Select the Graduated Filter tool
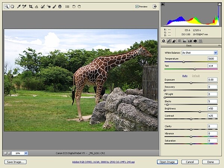Image resolution: width=224 pixels, height=168 pixels. click(x=60, y=6)
